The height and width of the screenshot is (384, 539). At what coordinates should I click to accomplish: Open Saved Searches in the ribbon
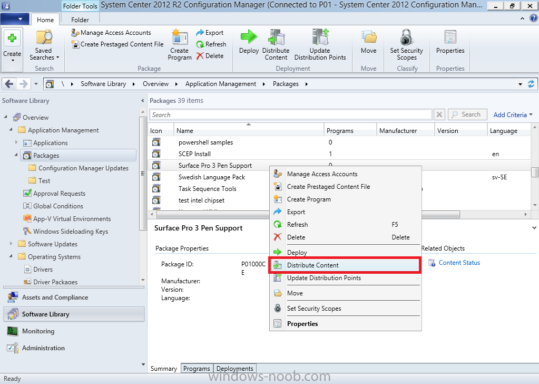44,45
